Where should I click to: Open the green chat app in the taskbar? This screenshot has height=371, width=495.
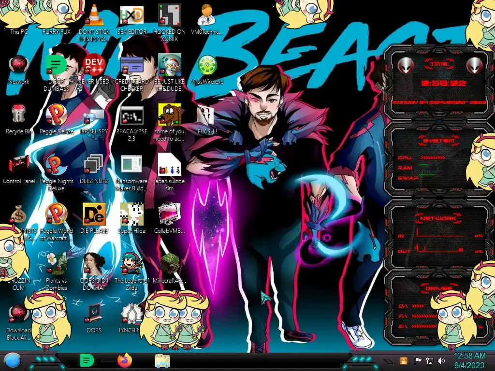[87, 360]
